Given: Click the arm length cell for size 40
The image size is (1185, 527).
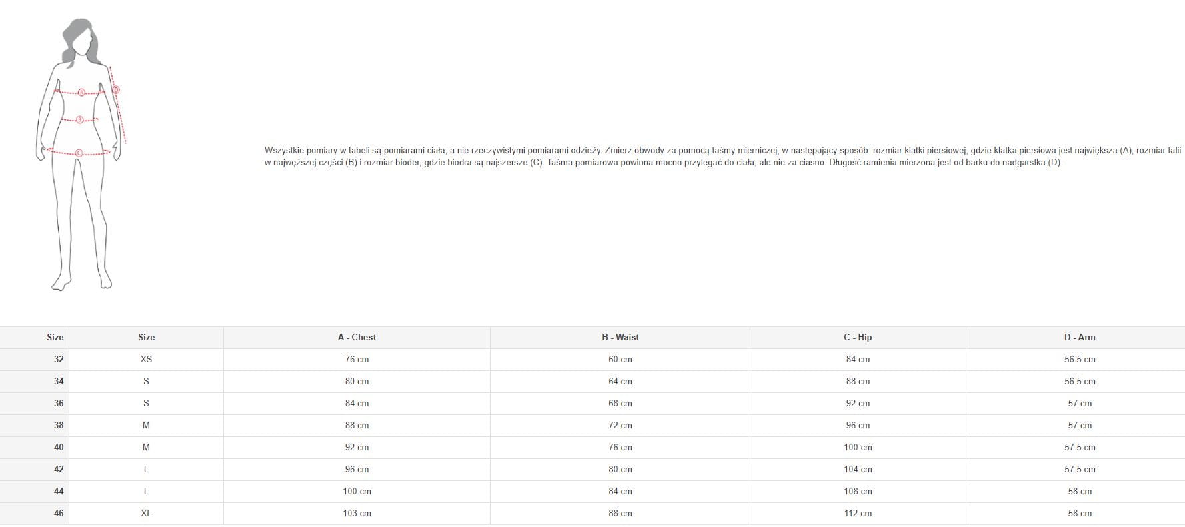Looking at the screenshot, I should pyautogui.click(x=1079, y=448).
